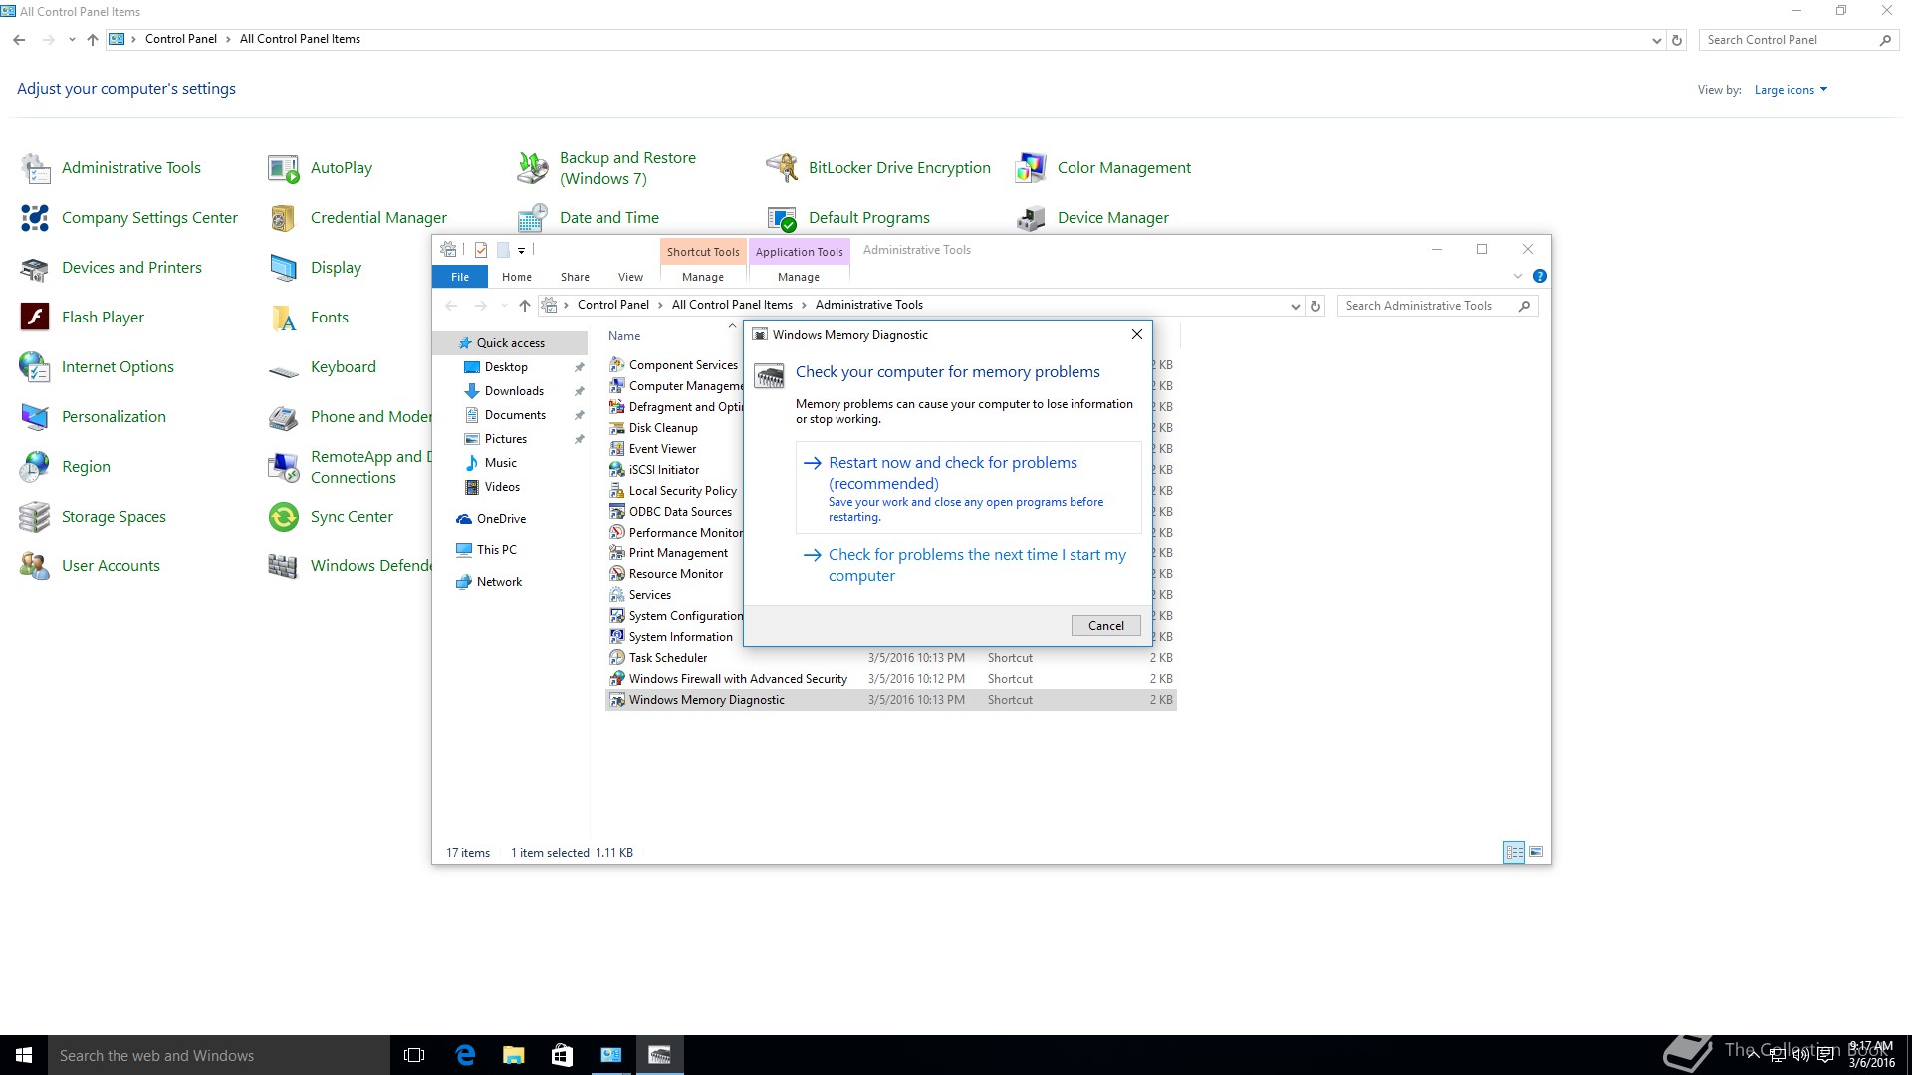
Task: Switch to details view in Explorer status bar
Action: click(1514, 852)
